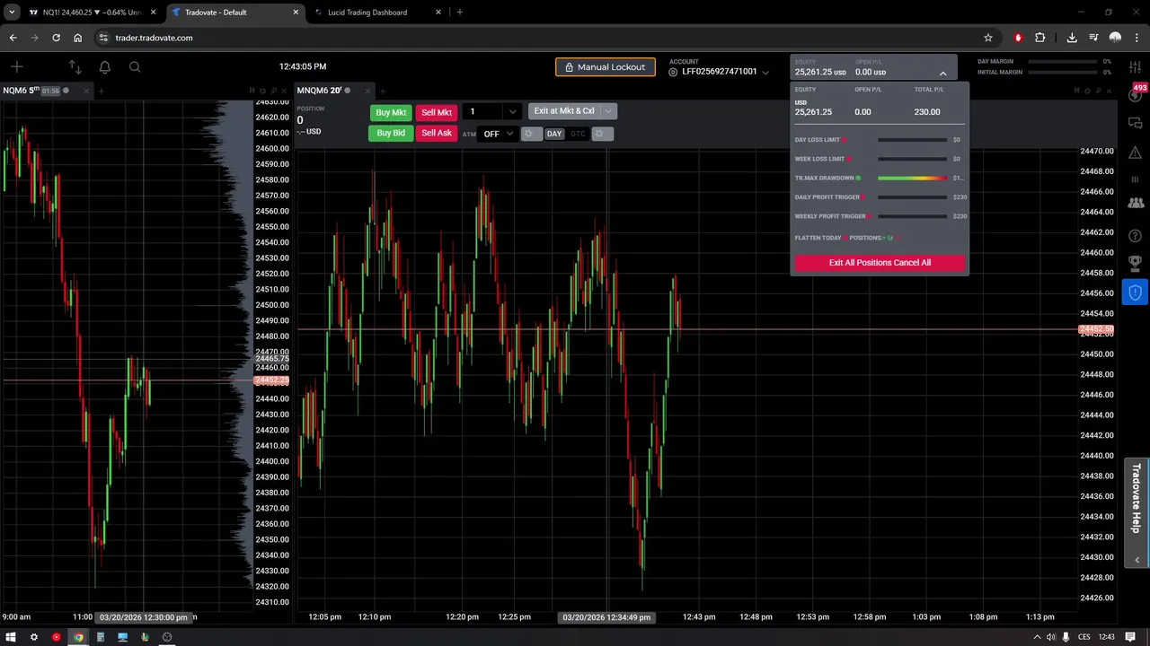Pop out the left chart panel
The image size is (1150, 646).
click(274, 91)
